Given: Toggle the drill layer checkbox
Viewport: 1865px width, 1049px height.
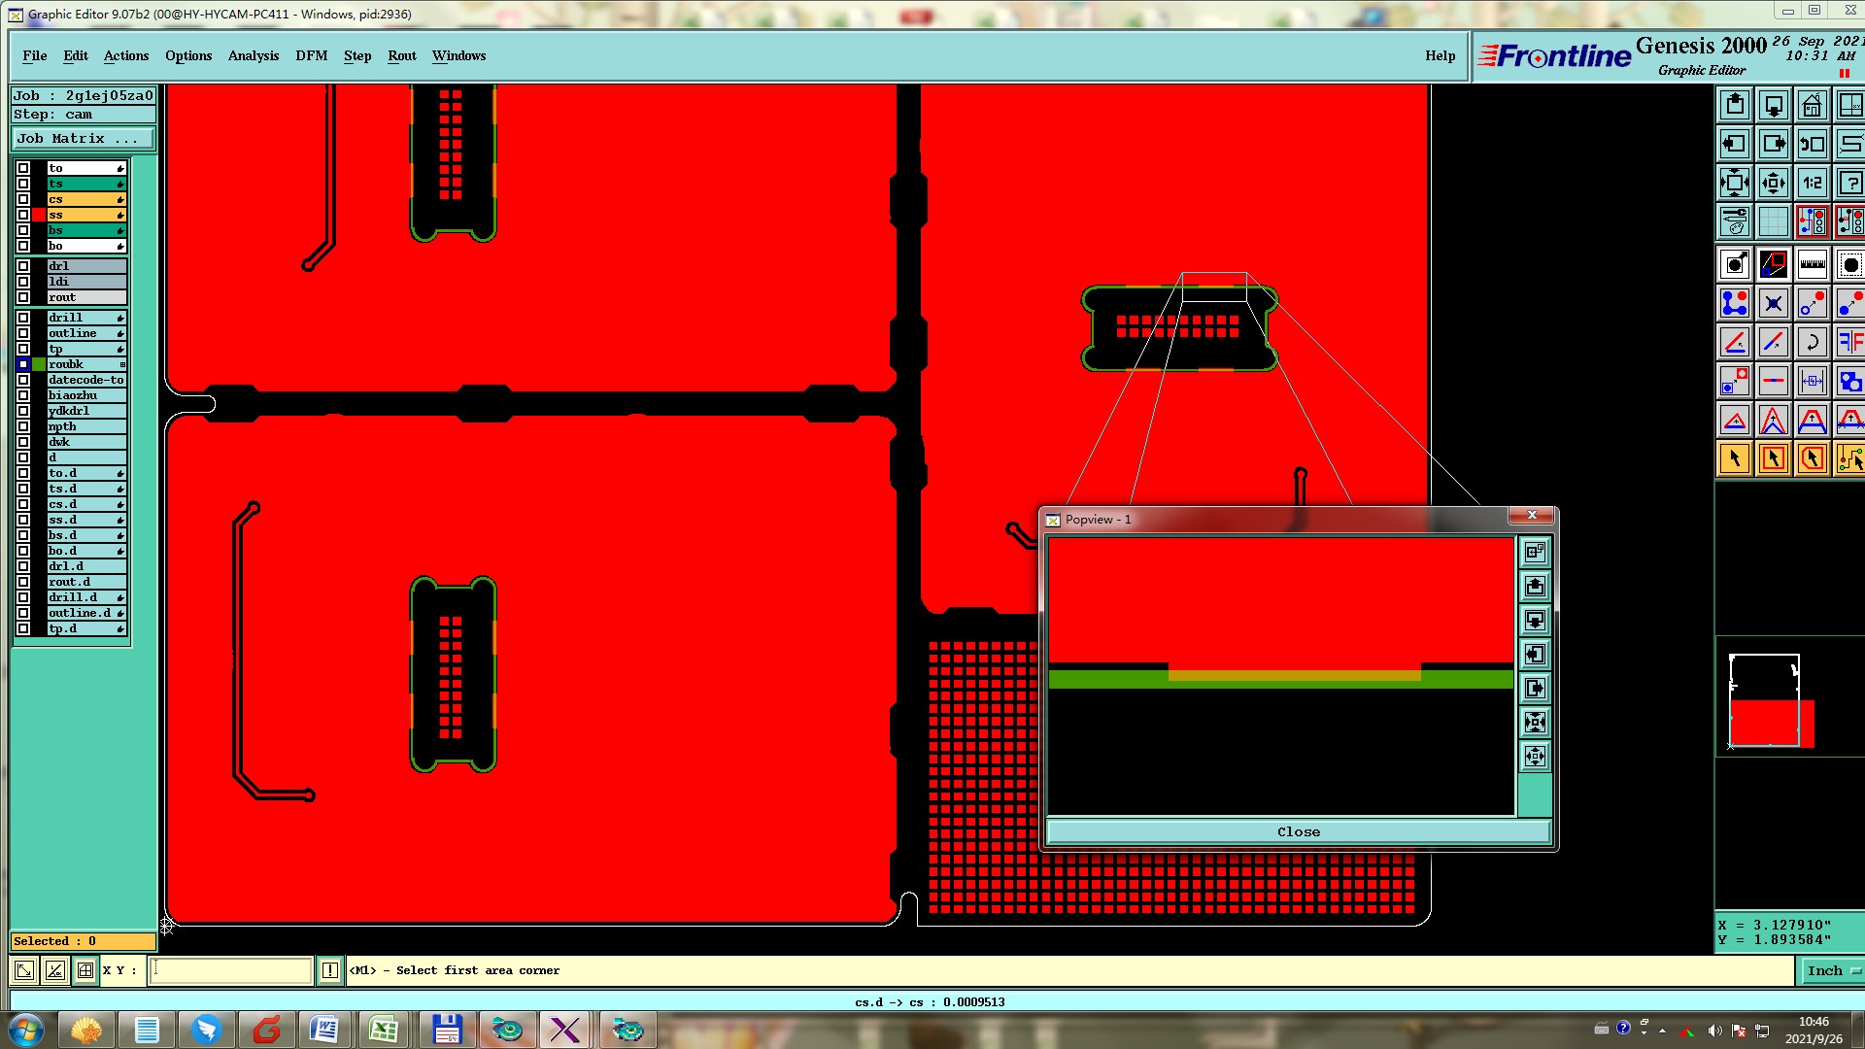Looking at the screenshot, I should 23,318.
